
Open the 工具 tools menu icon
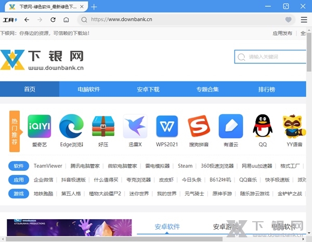coord(10,20)
